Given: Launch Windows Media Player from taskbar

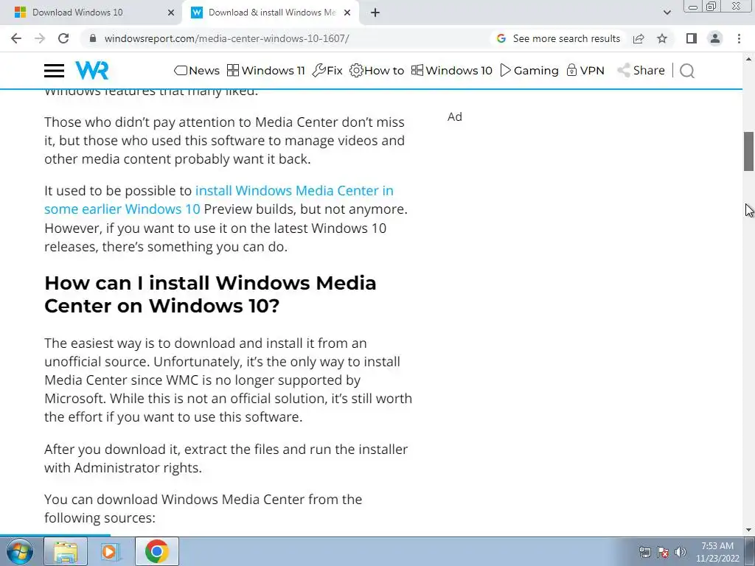Looking at the screenshot, I should (x=111, y=551).
